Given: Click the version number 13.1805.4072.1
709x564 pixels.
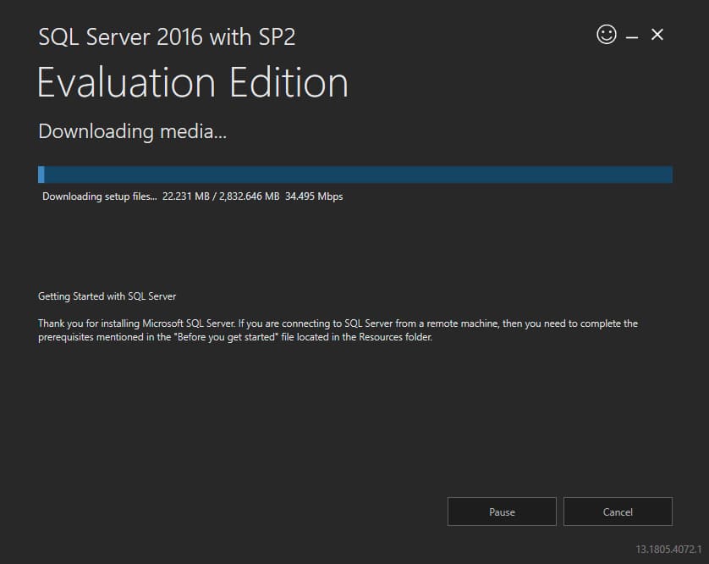Looking at the screenshot, I should 663,549.
